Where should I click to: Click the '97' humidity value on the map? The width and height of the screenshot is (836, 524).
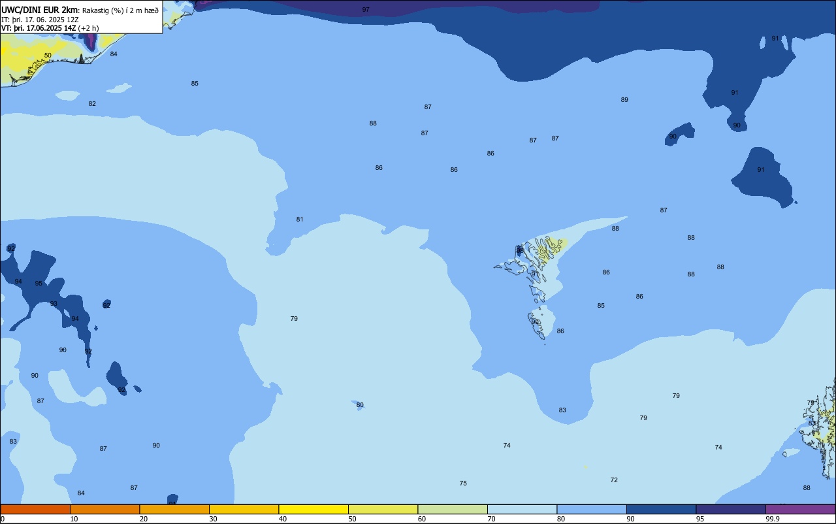(366, 10)
